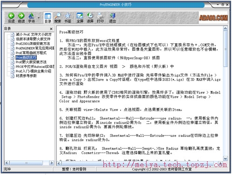Open the 搜索 search tool
The width and height of the screenshot is (233, 175).
pyautogui.click(x=58, y=18)
